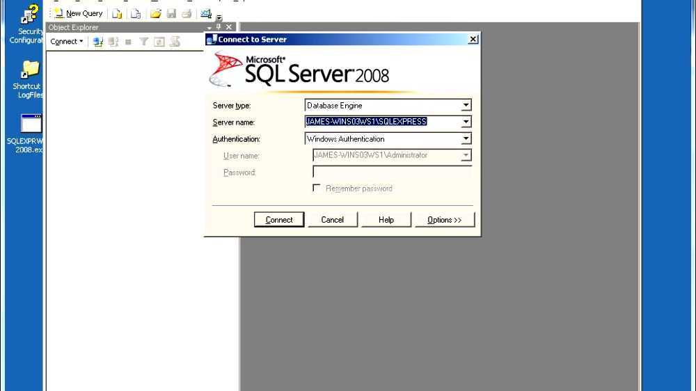The image size is (696, 391).
Task: Click Connect Object Explorer icon
Action: 98,42
